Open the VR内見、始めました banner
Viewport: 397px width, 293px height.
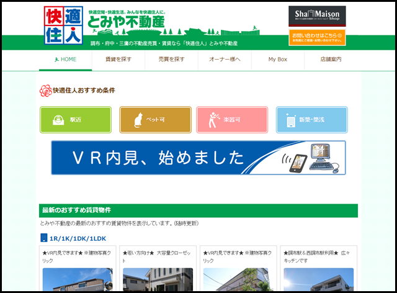tap(198, 158)
